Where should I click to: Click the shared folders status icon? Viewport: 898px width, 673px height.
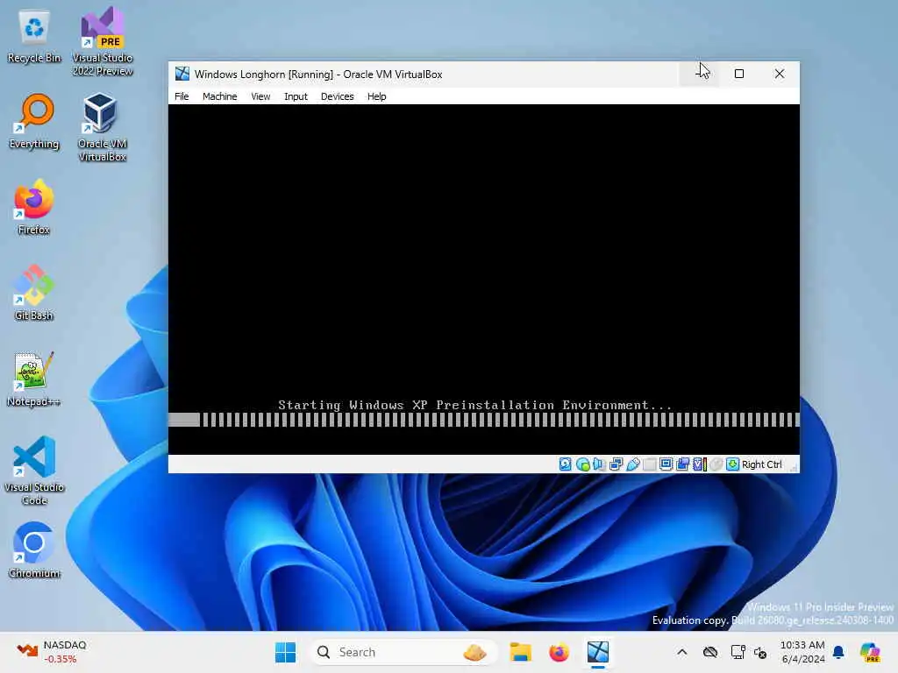point(650,464)
